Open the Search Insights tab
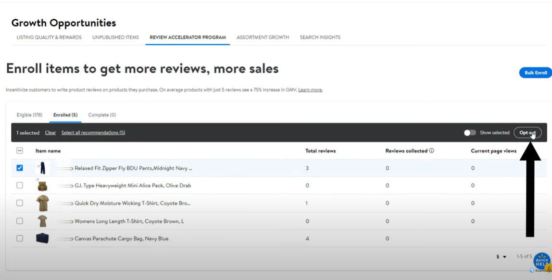Image resolution: width=552 pixels, height=280 pixels. click(x=320, y=38)
